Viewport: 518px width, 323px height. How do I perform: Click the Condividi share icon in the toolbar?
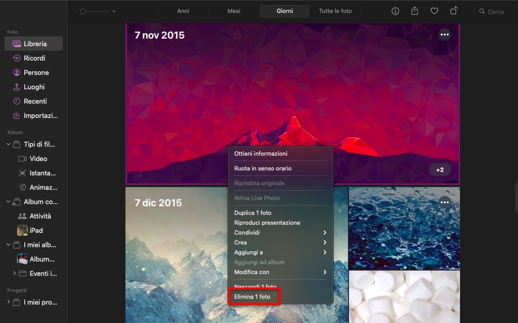click(415, 11)
